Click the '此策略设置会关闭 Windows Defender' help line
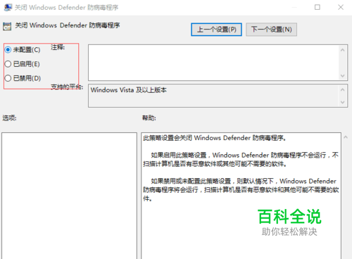Viewport: 352px width, 259px height. point(215,138)
